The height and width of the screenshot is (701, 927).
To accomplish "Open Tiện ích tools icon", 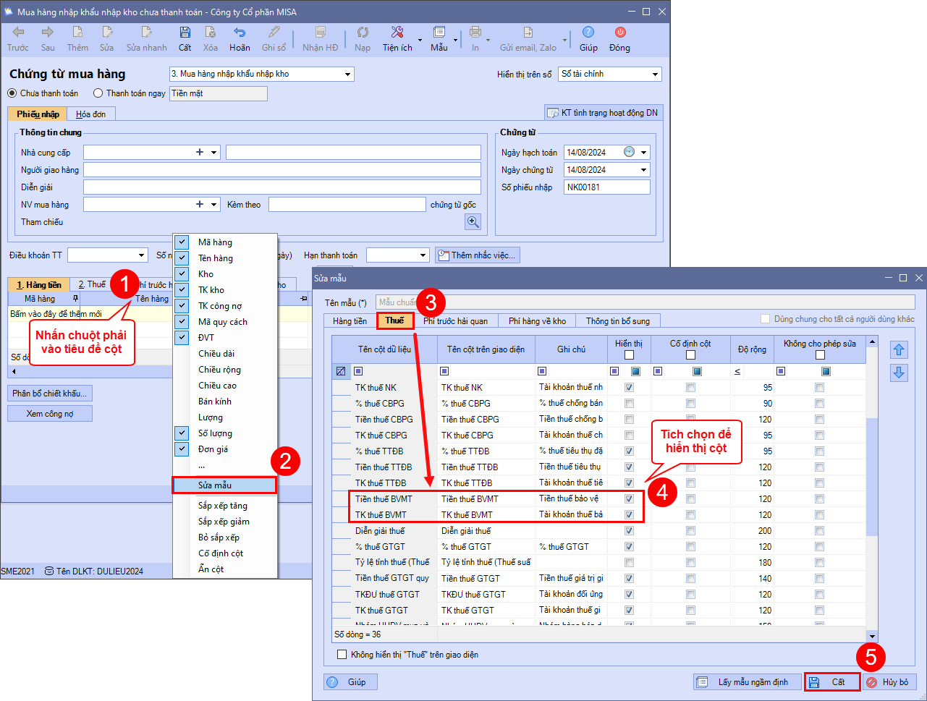I will click(x=397, y=33).
